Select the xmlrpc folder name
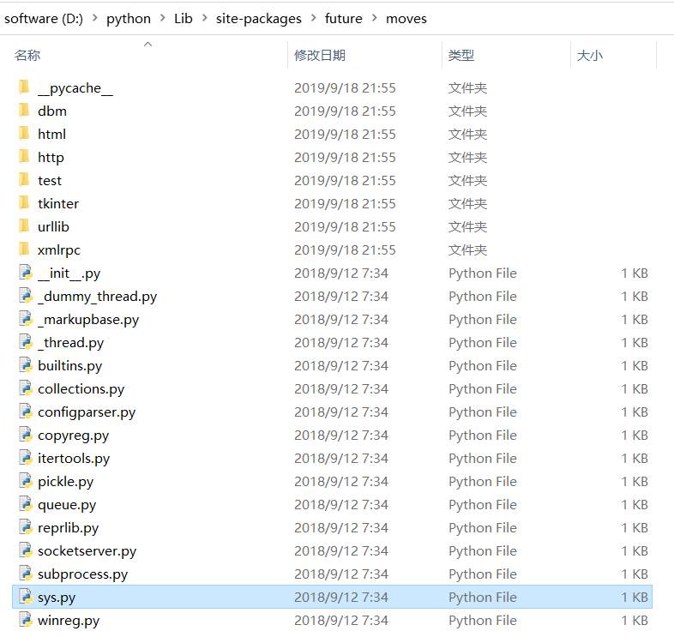This screenshot has width=674, height=637. (x=59, y=250)
